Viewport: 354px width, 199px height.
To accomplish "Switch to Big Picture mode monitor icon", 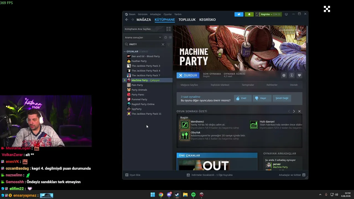I will coord(286,14).
